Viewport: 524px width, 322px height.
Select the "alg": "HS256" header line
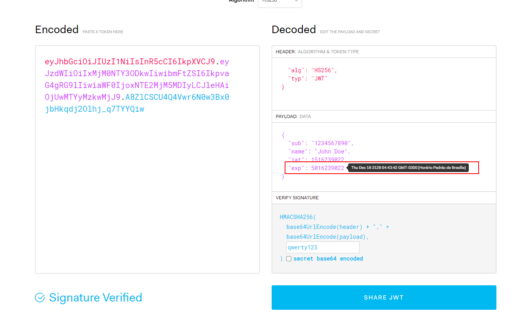[312, 70]
